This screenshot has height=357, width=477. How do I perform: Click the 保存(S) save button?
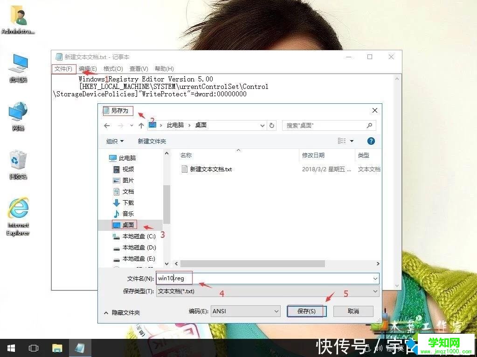pos(306,311)
